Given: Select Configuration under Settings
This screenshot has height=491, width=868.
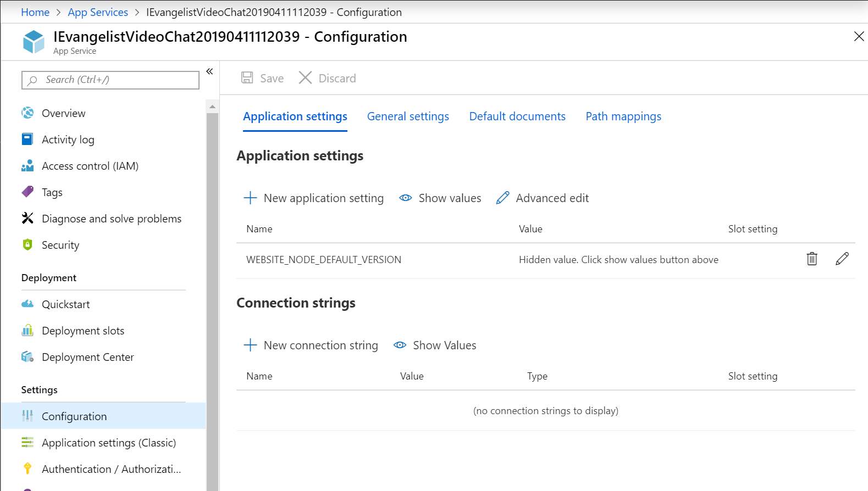Looking at the screenshot, I should (103, 416).
